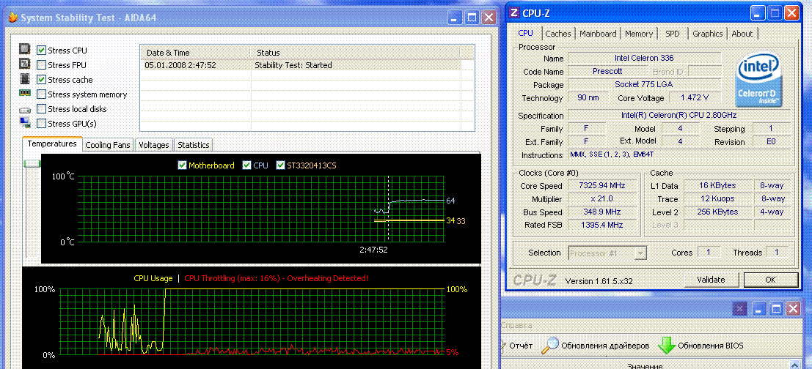The image size is (812, 369).
Task: Click the magnifier driver updates icon
Action: pyautogui.click(x=550, y=345)
